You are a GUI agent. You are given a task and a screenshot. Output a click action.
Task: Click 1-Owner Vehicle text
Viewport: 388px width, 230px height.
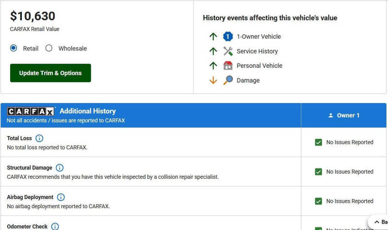(259, 37)
